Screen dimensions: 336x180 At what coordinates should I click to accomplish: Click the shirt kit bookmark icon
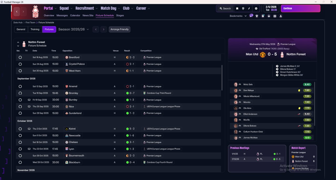tap(257, 16)
